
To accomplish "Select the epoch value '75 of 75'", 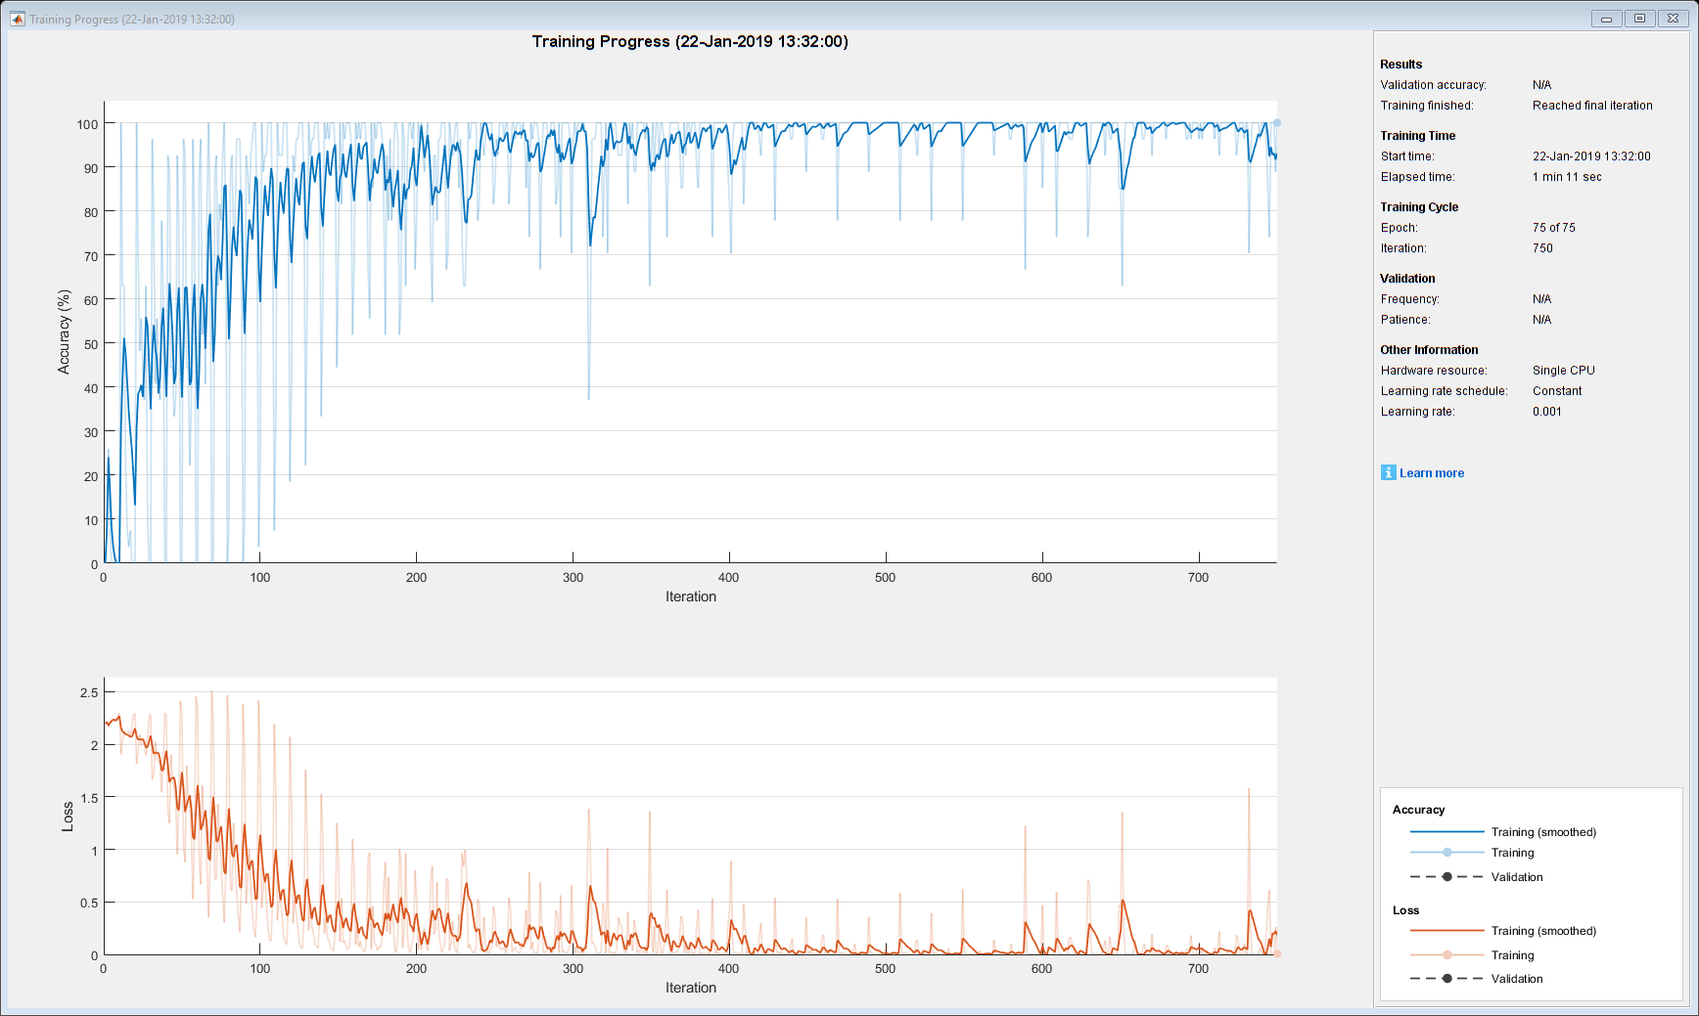I will pos(1554,228).
